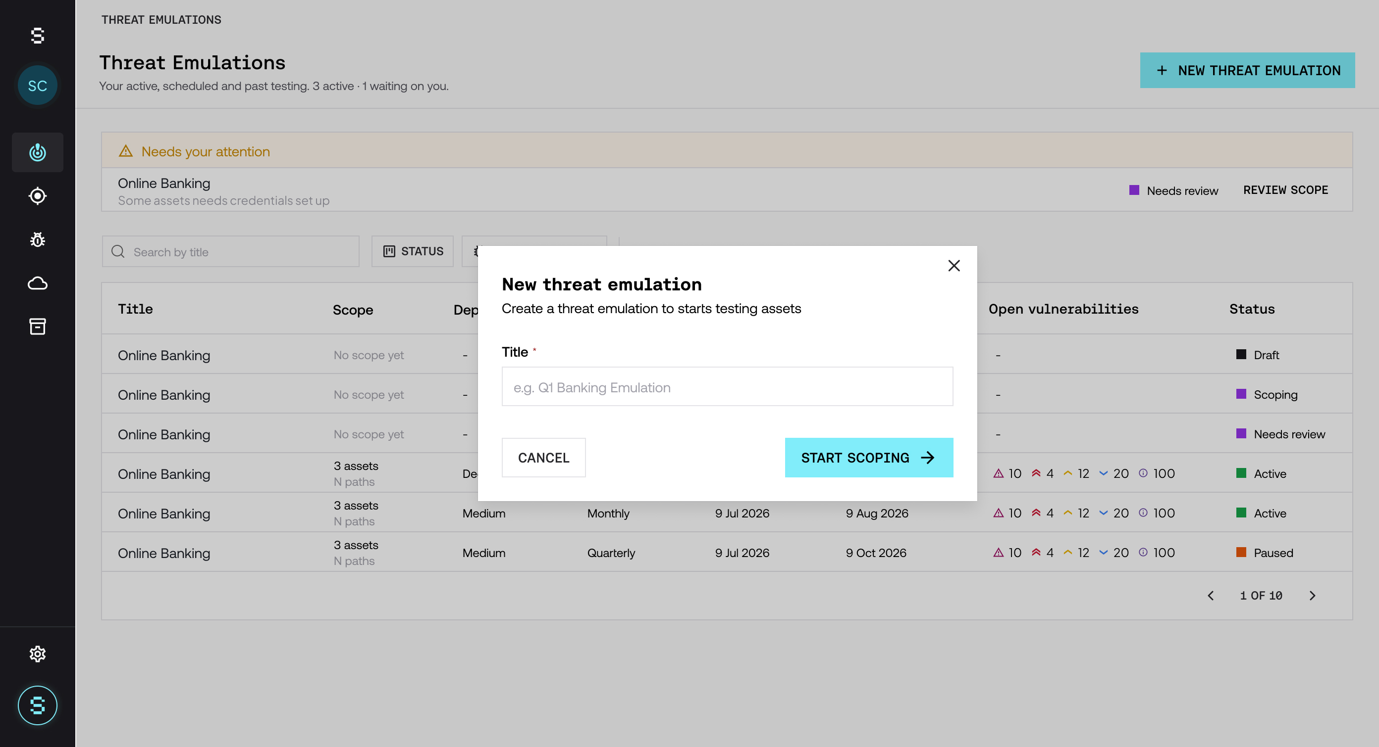Click the Status column header
The width and height of the screenshot is (1379, 747).
coord(1252,309)
